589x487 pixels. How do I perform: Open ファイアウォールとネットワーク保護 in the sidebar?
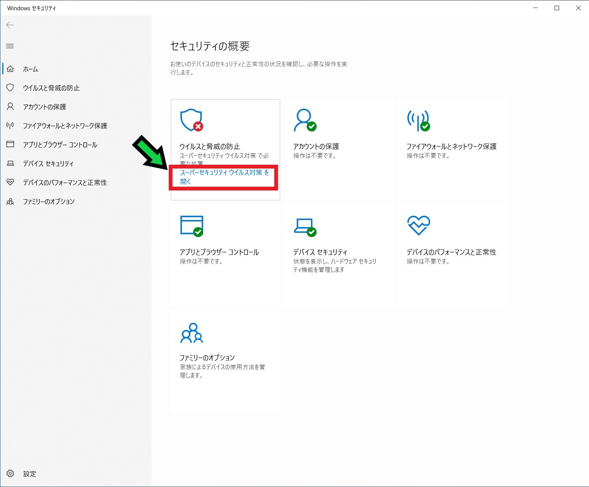coord(65,126)
